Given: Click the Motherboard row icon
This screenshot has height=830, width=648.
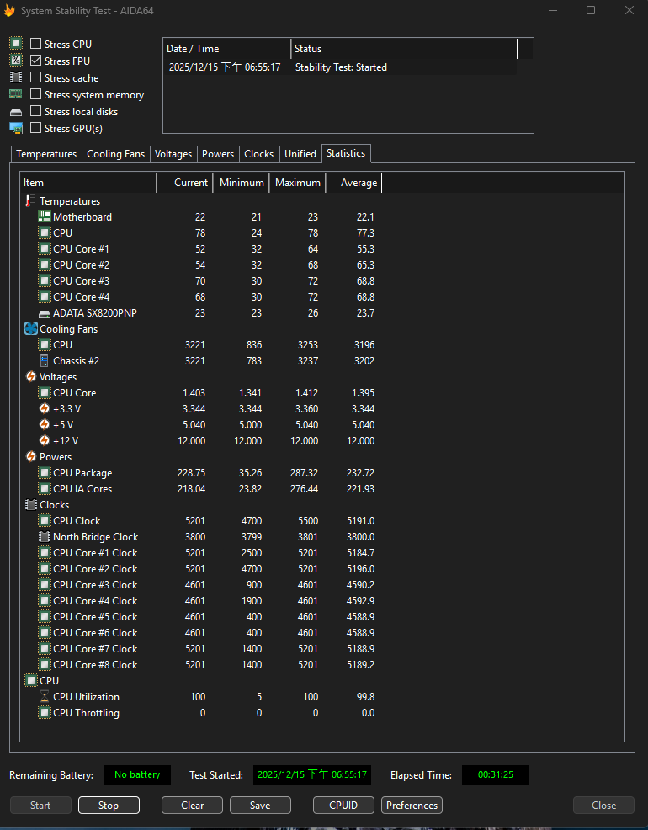Looking at the screenshot, I should click(x=45, y=217).
